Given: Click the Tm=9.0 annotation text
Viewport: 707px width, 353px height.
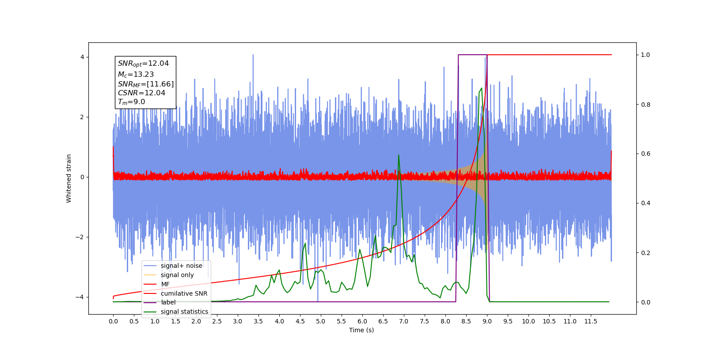Looking at the screenshot, I should tap(131, 102).
